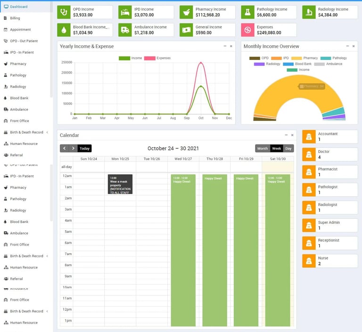Click the Accountant staff icon
362x332 pixels.
coord(309,136)
